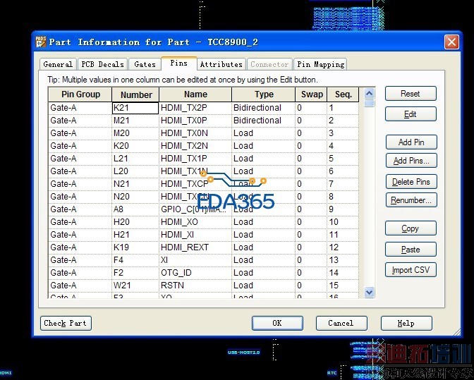Click the Number column header
The width and height of the screenshot is (474, 380).
(x=135, y=94)
